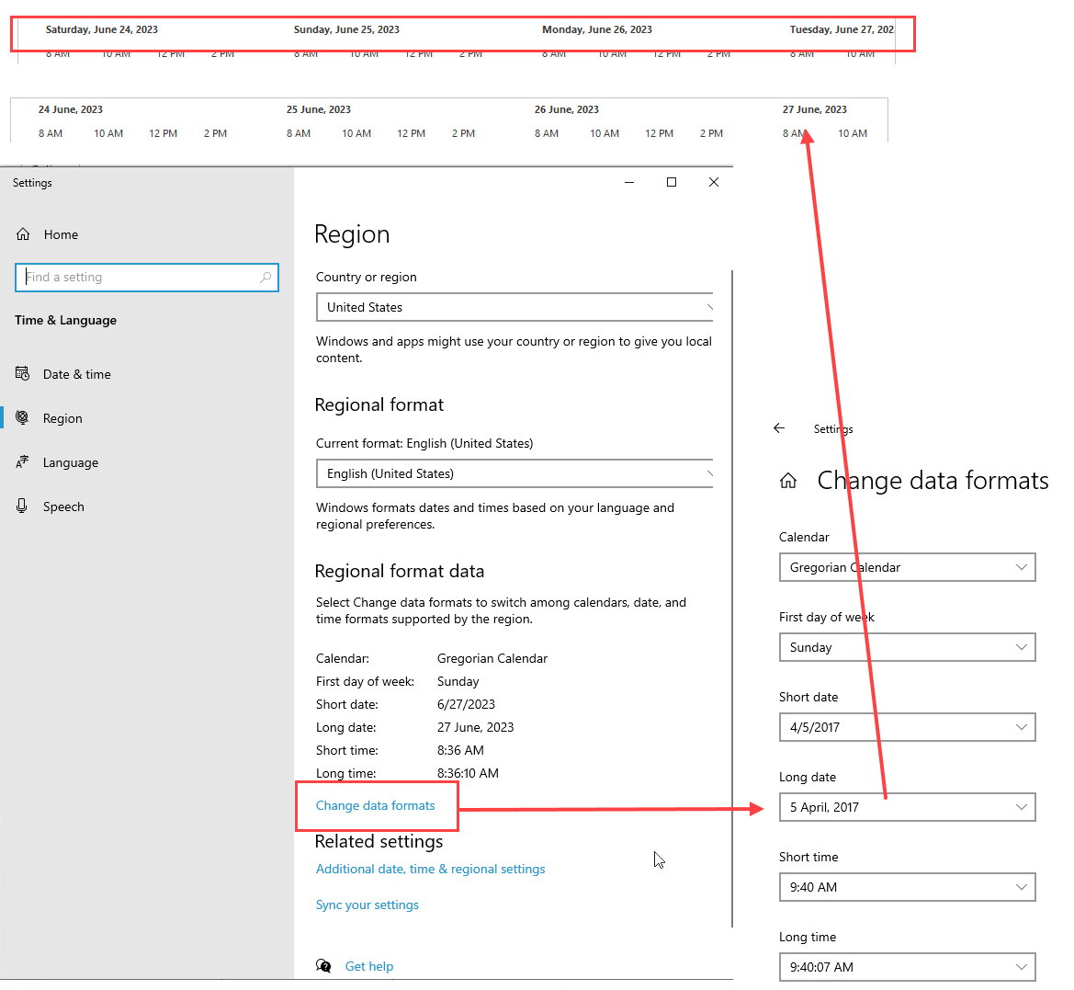Click the 27 June, 2023 timeline header
This screenshot has width=1074, height=990.
pyautogui.click(x=814, y=109)
